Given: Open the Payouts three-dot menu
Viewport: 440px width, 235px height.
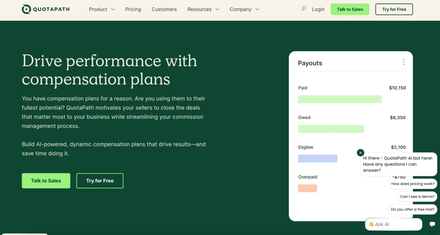Looking at the screenshot, I should [x=403, y=62].
